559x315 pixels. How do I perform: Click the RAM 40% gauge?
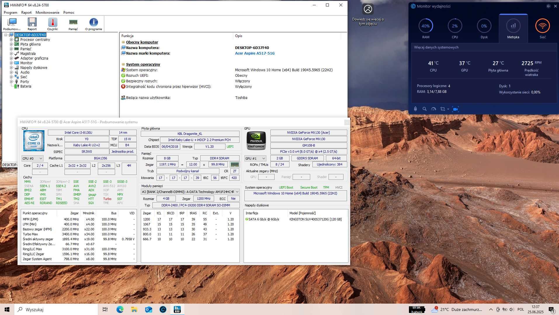[x=426, y=26]
